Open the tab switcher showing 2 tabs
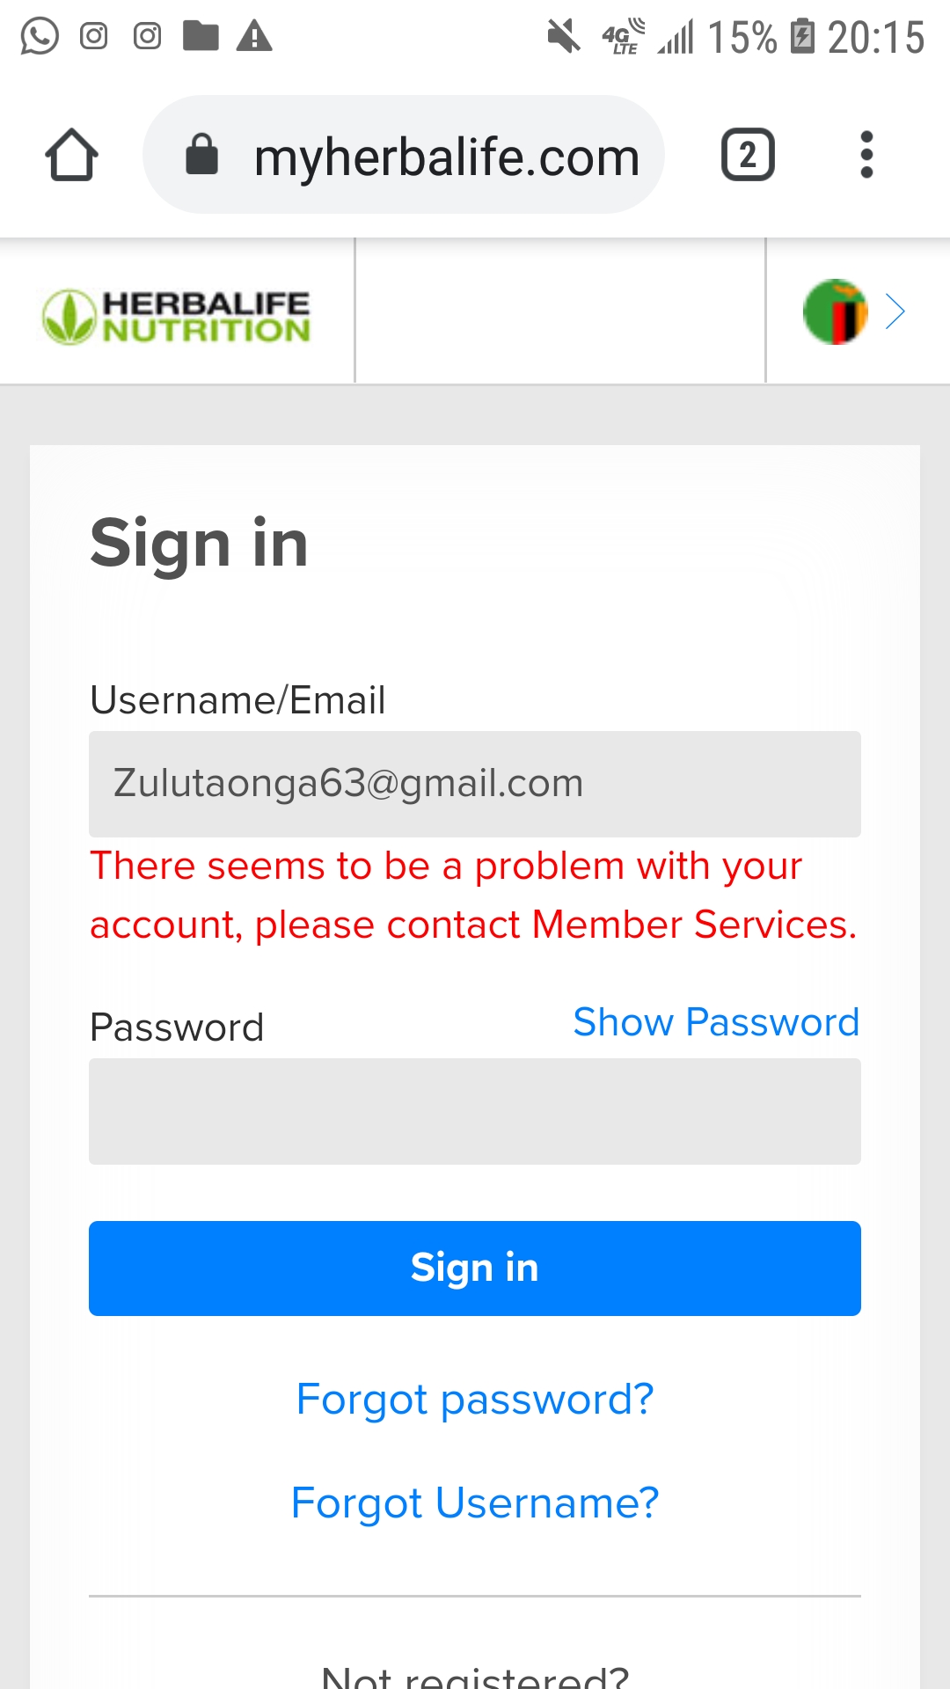The height and width of the screenshot is (1689, 950). (x=748, y=156)
